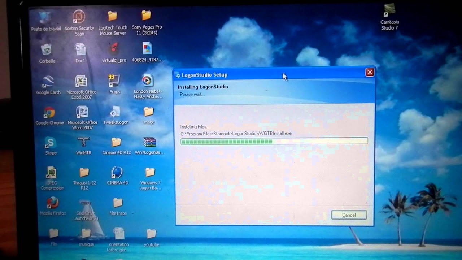Open the Corbeille recycle bin

click(x=47, y=50)
